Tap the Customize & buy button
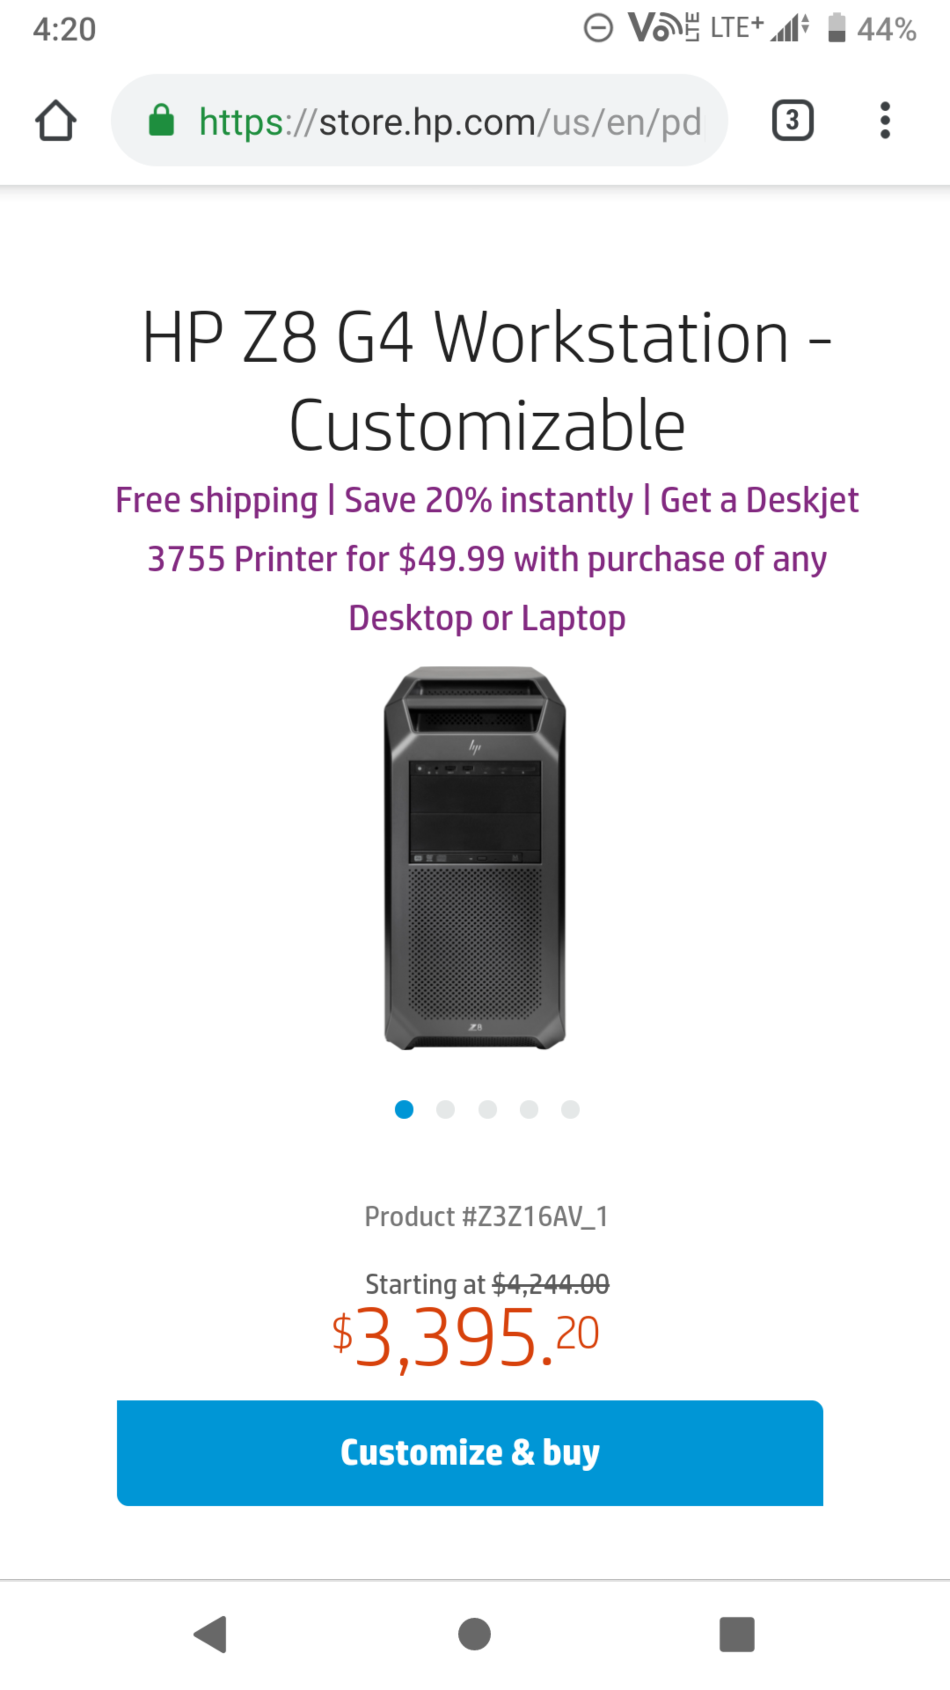The height and width of the screenshot is (1690, 950). 469,1452
